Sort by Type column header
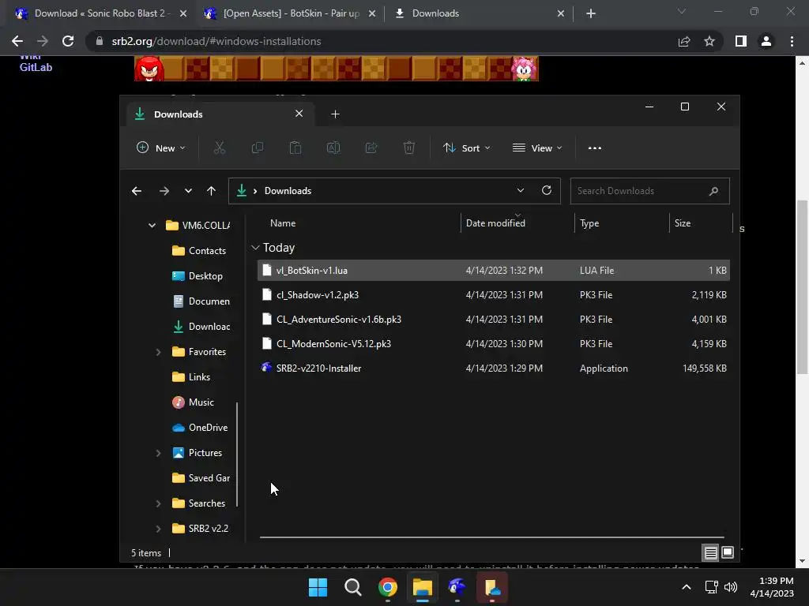The height and width of the screenshot is (606, 809). (589, 223)
